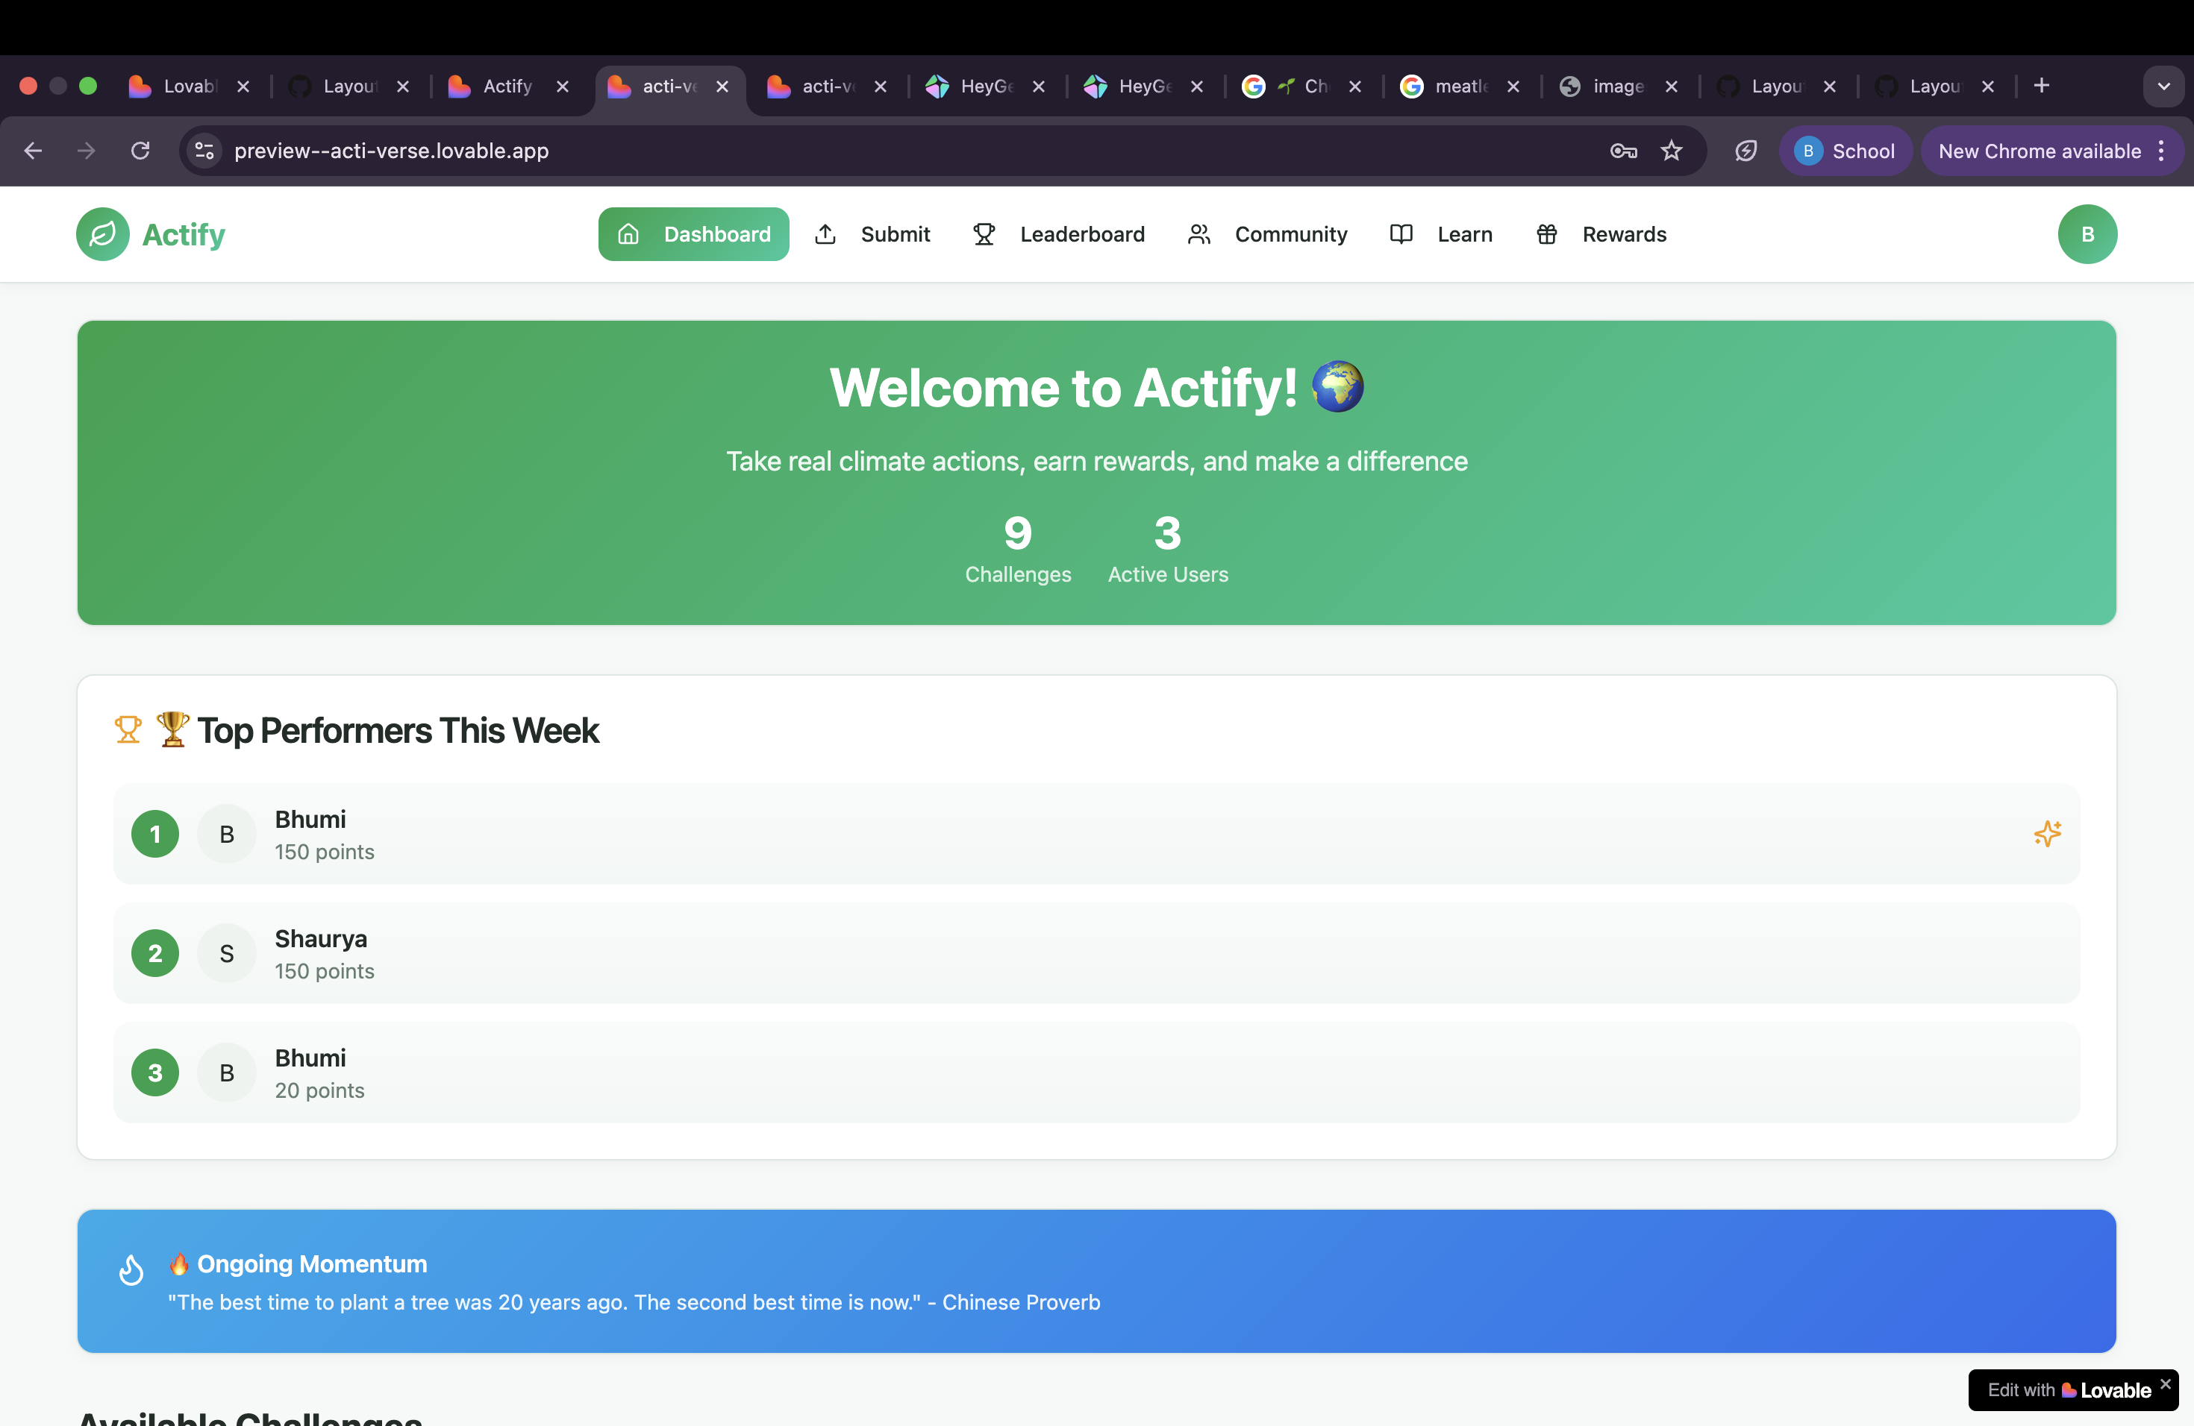Close the meatle tab

pyautogui.click(x=1513, y=86)
